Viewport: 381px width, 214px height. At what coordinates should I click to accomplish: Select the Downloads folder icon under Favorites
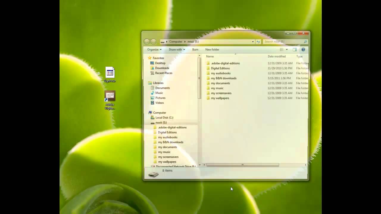[x=152, y=68]
